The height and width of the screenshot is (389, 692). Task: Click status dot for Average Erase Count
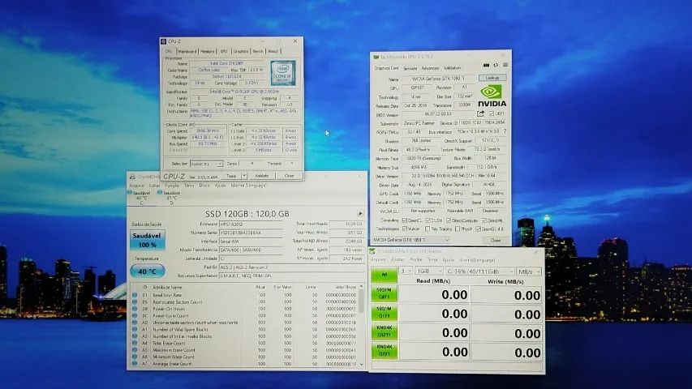135,364
